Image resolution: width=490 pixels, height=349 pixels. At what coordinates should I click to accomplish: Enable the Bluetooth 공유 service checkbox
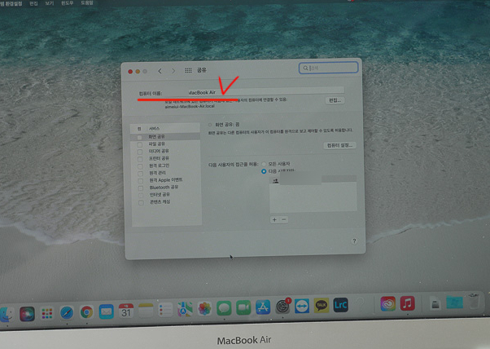coord(141,188)
